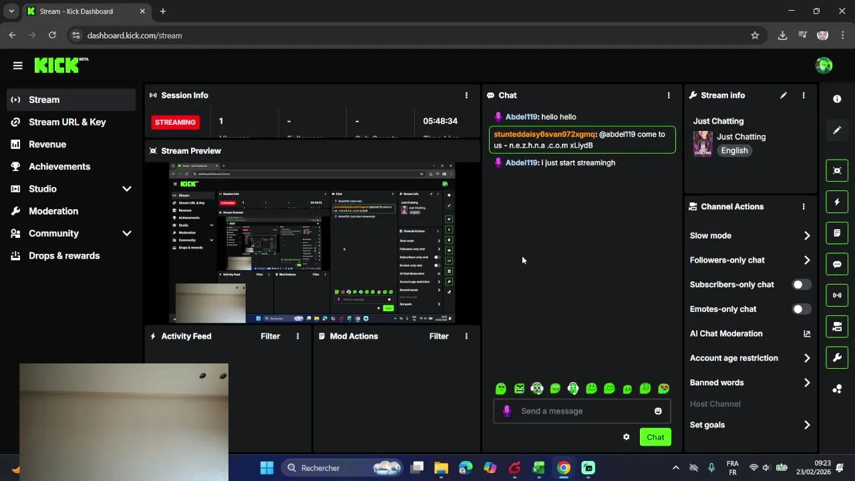Pick the first green emote in chat
This screenshot has height=481, width=855.
click(501, 389)
